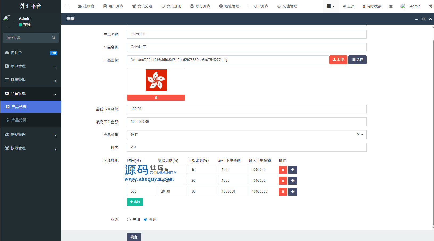Select the 开启 status radio button
434x241 pixels.
(x=145, y=219)
